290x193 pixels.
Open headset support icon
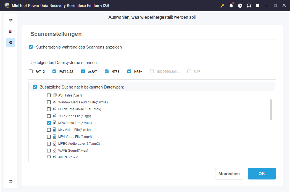pyautogui.click(x=249, y=6)
